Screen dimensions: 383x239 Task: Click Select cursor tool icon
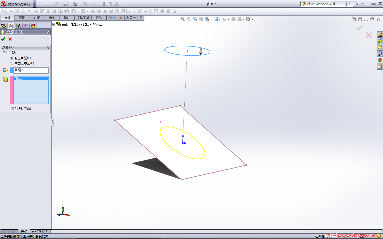click(94, 4)
